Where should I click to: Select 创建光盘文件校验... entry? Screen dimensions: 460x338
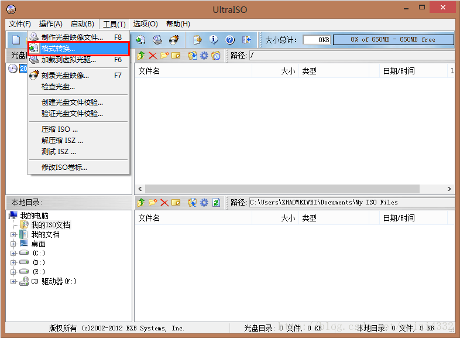pyautogui.click(x=78, y=103)
